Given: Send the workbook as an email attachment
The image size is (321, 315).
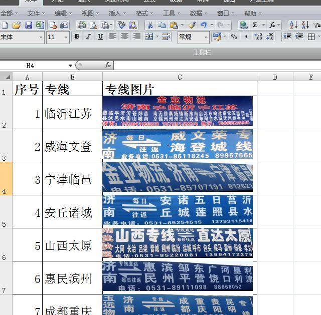Looking at the screenshot, I should click(64, 25).
